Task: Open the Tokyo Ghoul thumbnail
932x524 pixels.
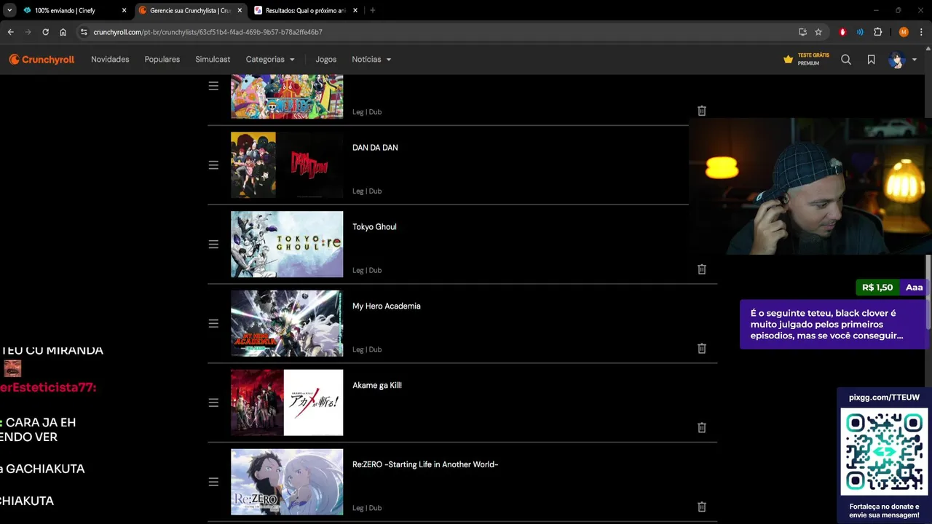Action: point(287,245)
